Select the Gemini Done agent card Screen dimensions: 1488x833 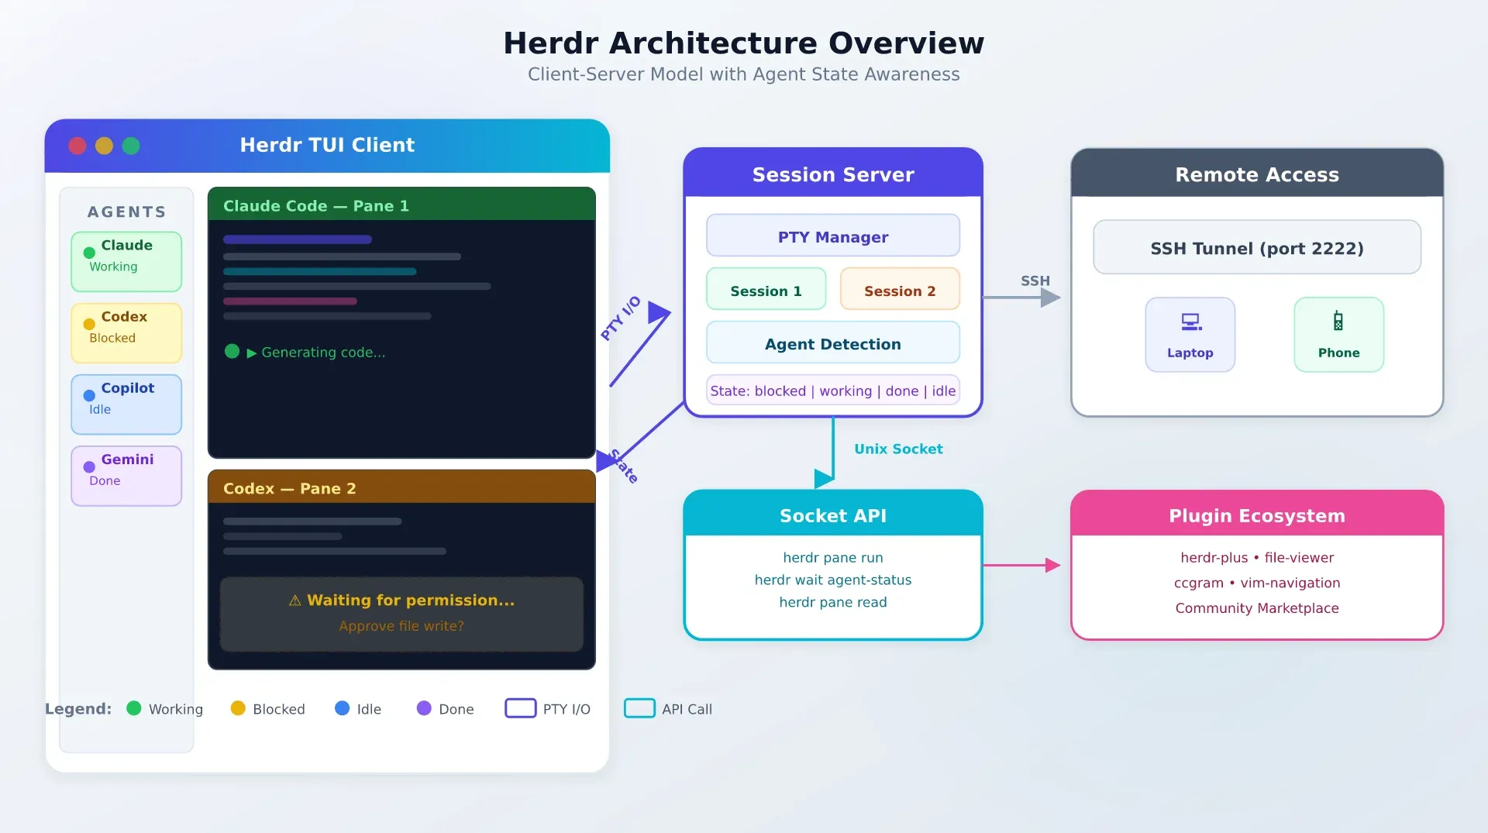pos(126,476)
